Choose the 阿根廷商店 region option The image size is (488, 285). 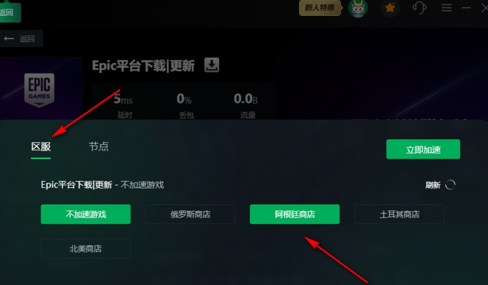pyautogui.click(x=295, y=214)
